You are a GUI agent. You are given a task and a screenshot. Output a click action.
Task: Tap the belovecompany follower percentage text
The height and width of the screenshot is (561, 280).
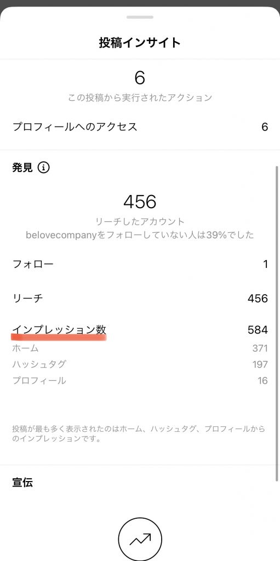140,235
